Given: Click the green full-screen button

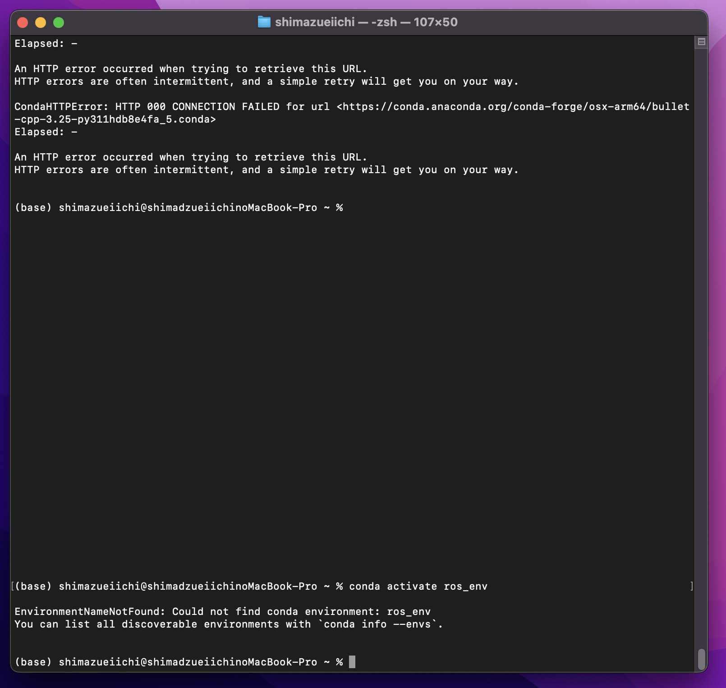Looking at the screenshot, I should (x=59, y=22).
